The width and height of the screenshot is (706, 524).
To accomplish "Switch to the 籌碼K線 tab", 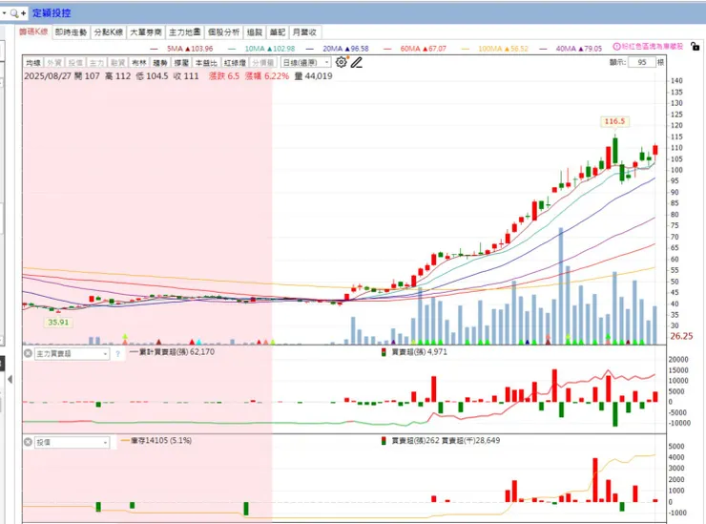I will click(x=33, y=31).
